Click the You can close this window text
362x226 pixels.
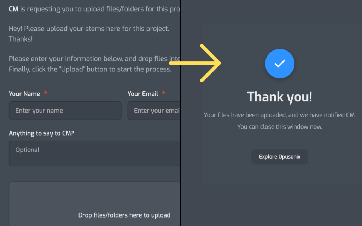point(280,126)
